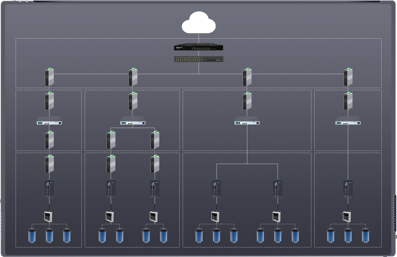The image size is (397, 257).
Task: Select converter directly below the leftmost desktop switch
Action: [49, 140]
